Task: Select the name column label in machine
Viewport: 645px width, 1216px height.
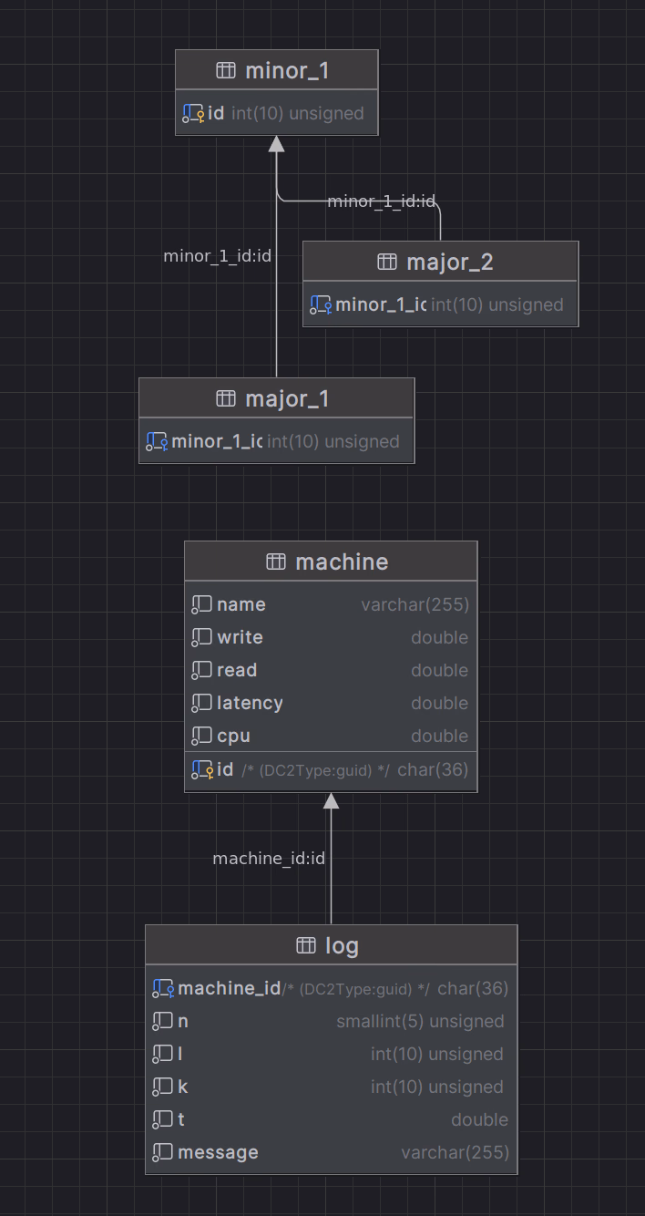Action: 241,604
